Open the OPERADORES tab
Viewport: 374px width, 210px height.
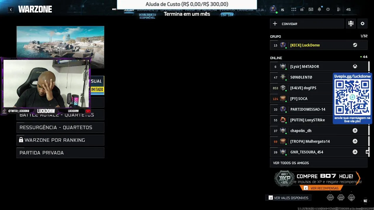coord(172,10)
